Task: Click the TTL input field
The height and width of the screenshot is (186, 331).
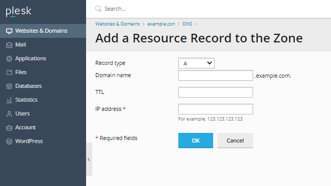Action: point(216,92)
